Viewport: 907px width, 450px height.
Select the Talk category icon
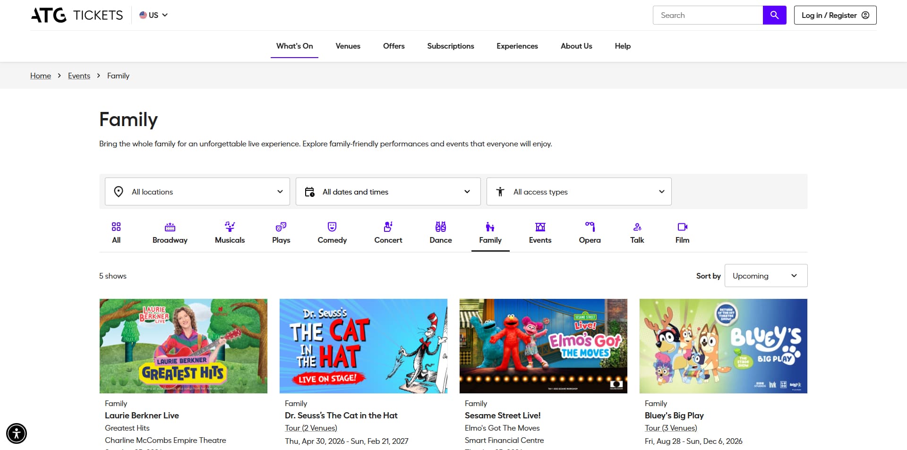637,227
